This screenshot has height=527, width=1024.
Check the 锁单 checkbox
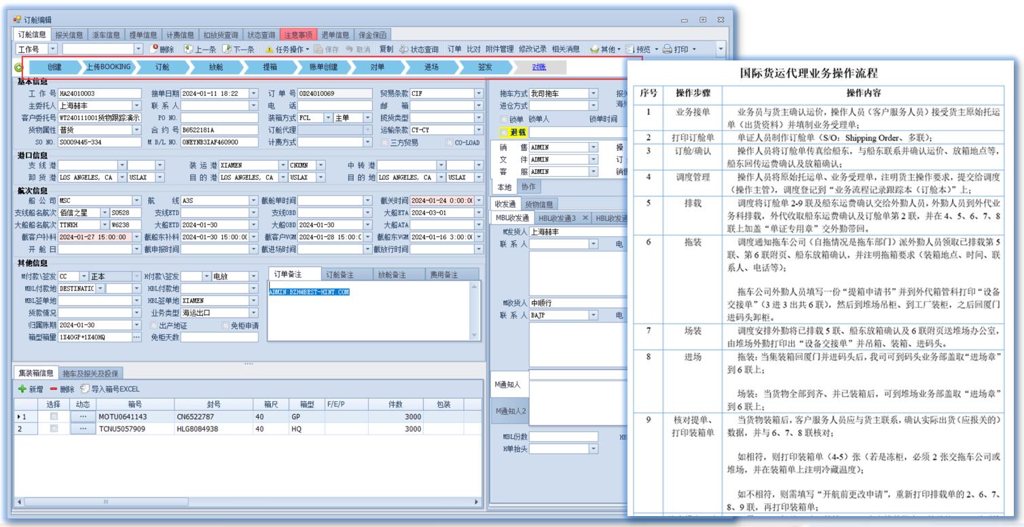point(504,119)
